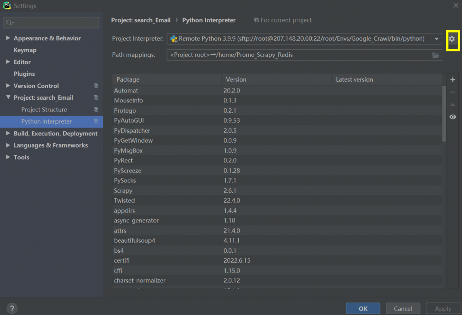This screenshot has width=462, height=315.
Task: Click the minus icon to uninstall package
Action: pos(453,92)
